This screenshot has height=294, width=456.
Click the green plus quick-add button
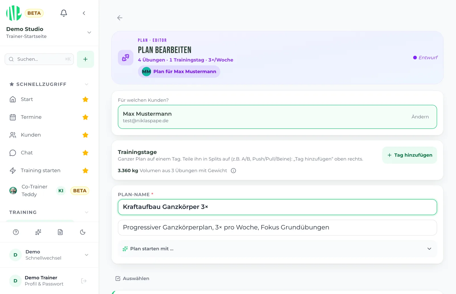click(x=85, y=59)
